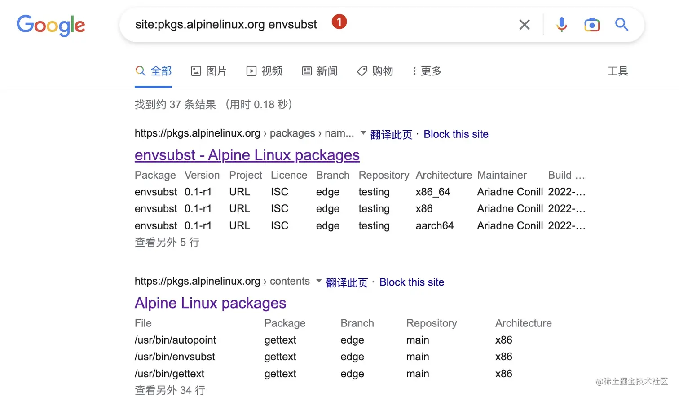Click the Repository header in envsubst table
679x397 pixels.
click(384, 175)
